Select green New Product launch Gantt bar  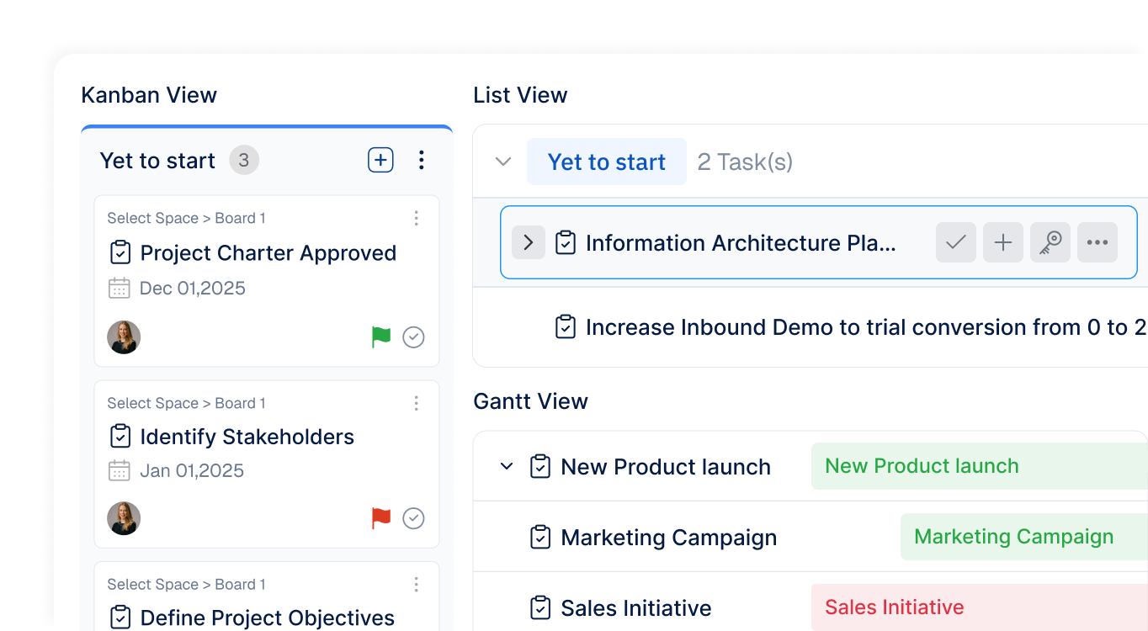[x=980, y=466]
